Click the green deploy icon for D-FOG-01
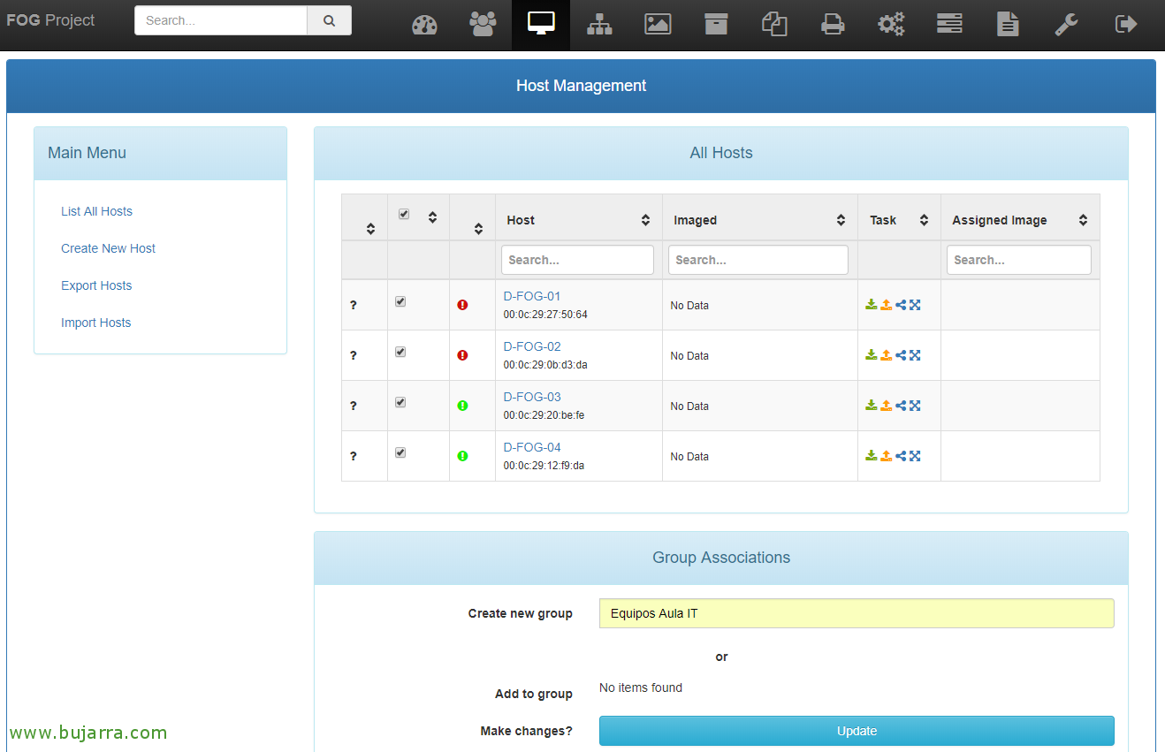1165x752 pixels. (872, 305)
